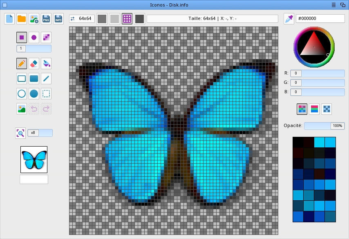349x239 pixels.
Task: Create a new blank document
Action: coord(9,19)
